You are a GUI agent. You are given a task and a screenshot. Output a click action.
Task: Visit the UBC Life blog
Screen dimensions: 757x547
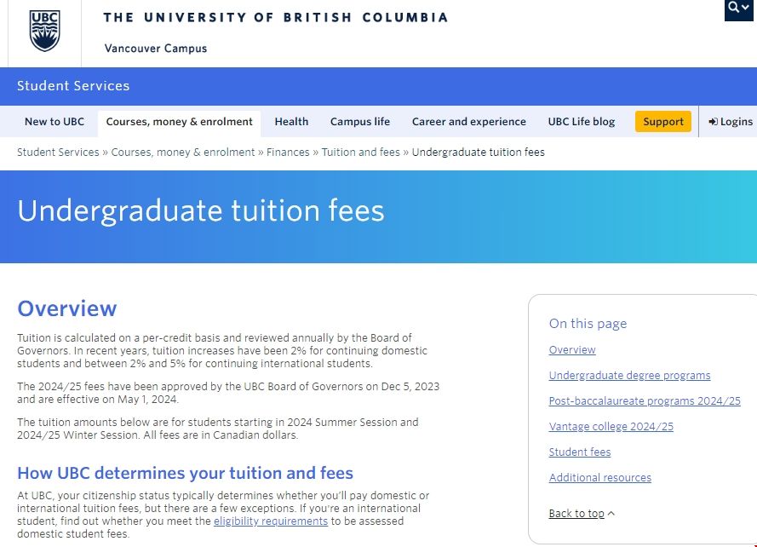point(581,121)
